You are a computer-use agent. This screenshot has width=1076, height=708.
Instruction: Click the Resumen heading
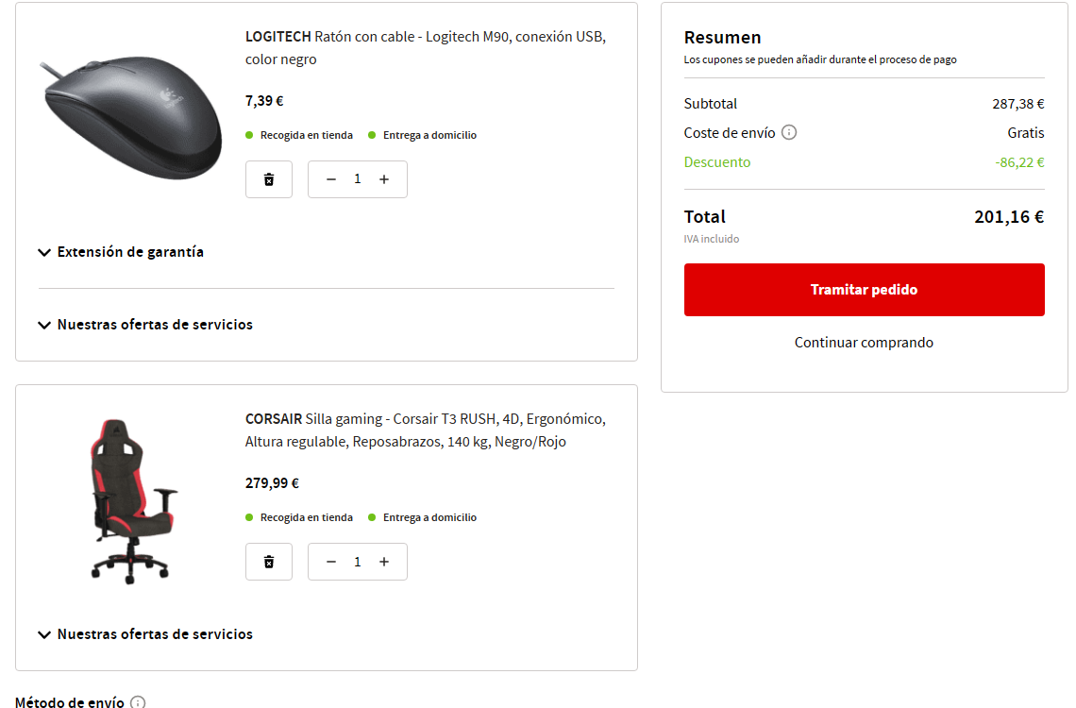723,37
